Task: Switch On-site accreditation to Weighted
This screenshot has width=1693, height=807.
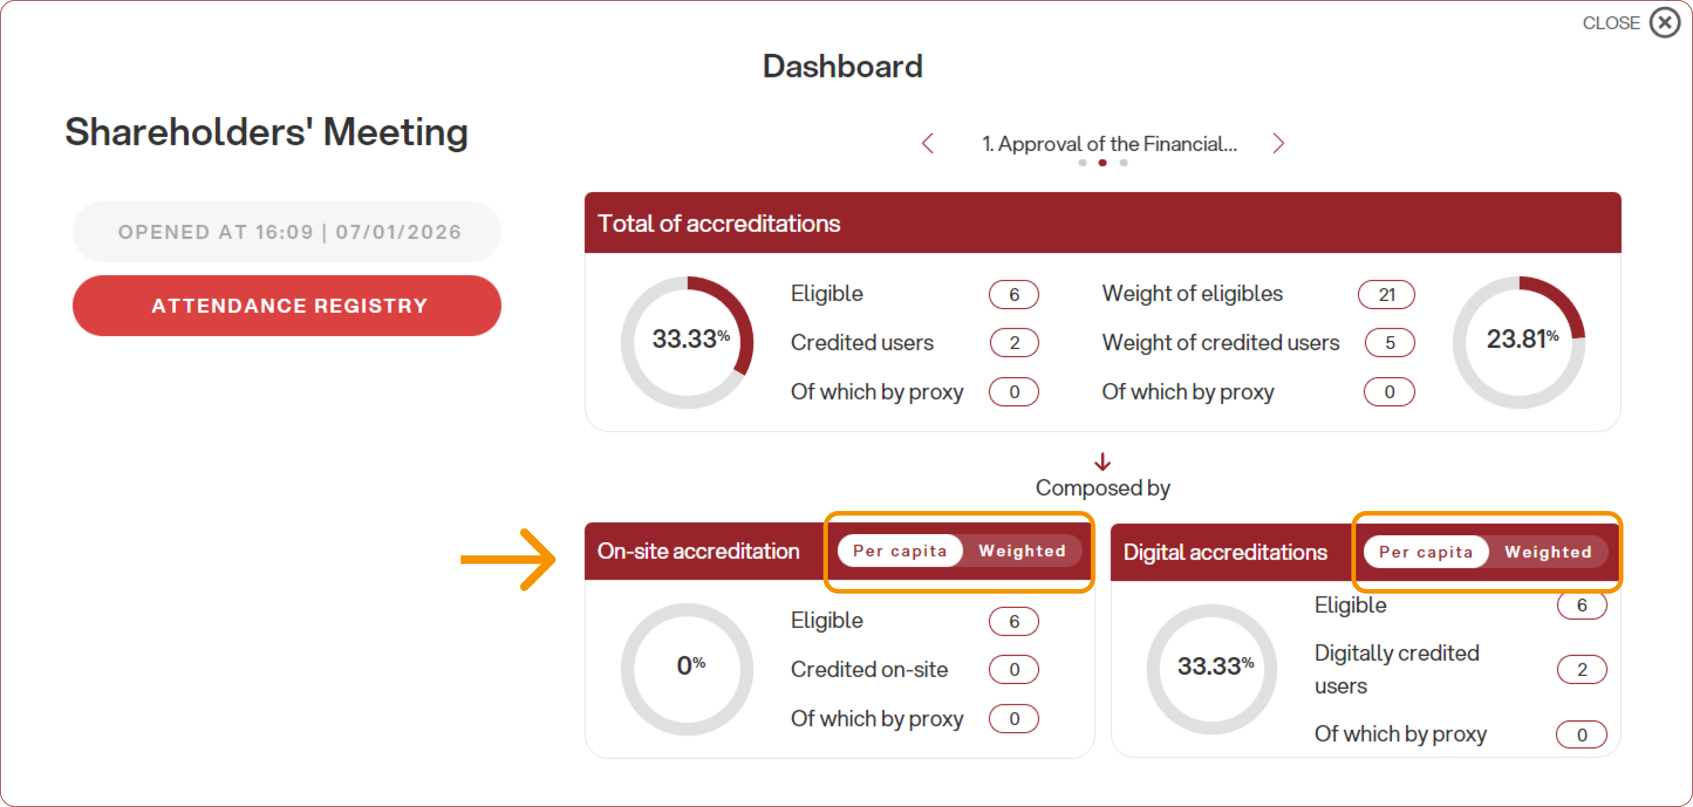Action: click(x=1021, y=551)
